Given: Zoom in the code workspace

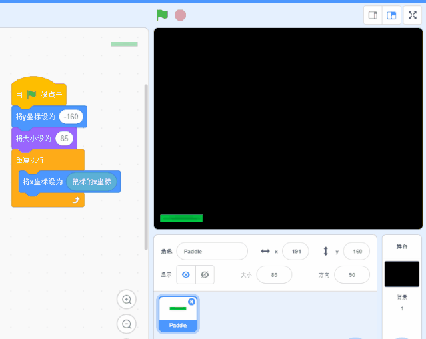Looking at the screenshot, I should (126, 300).
